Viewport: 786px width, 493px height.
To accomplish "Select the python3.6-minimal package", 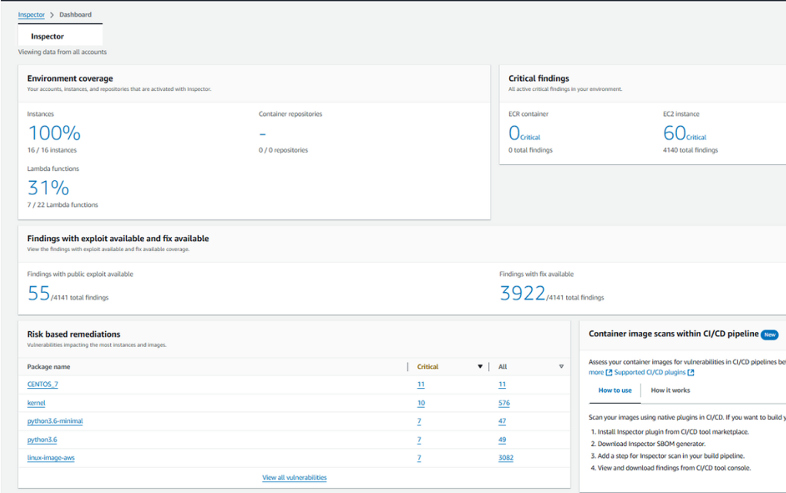I will coord(55,421).
